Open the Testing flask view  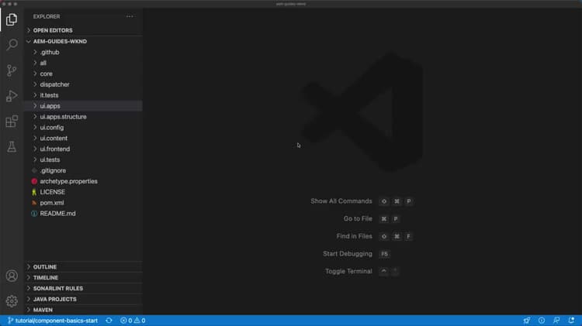pyautogui.click(x=12, y=146)
